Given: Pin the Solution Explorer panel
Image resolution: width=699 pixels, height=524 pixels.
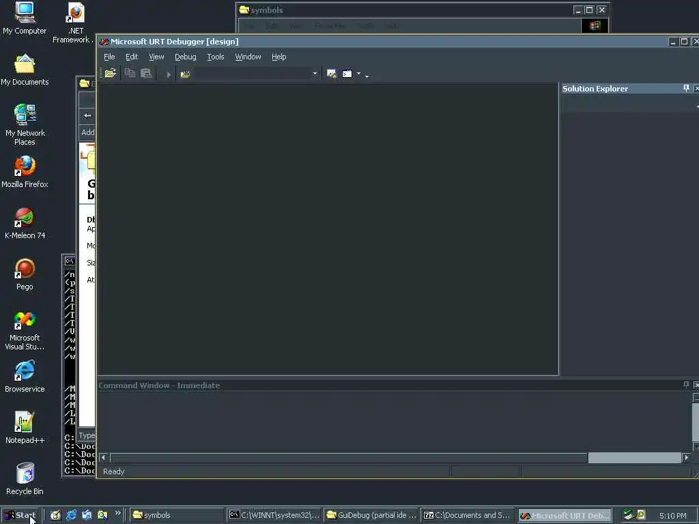Looking at the screenshot, I should tap(686, 88).
